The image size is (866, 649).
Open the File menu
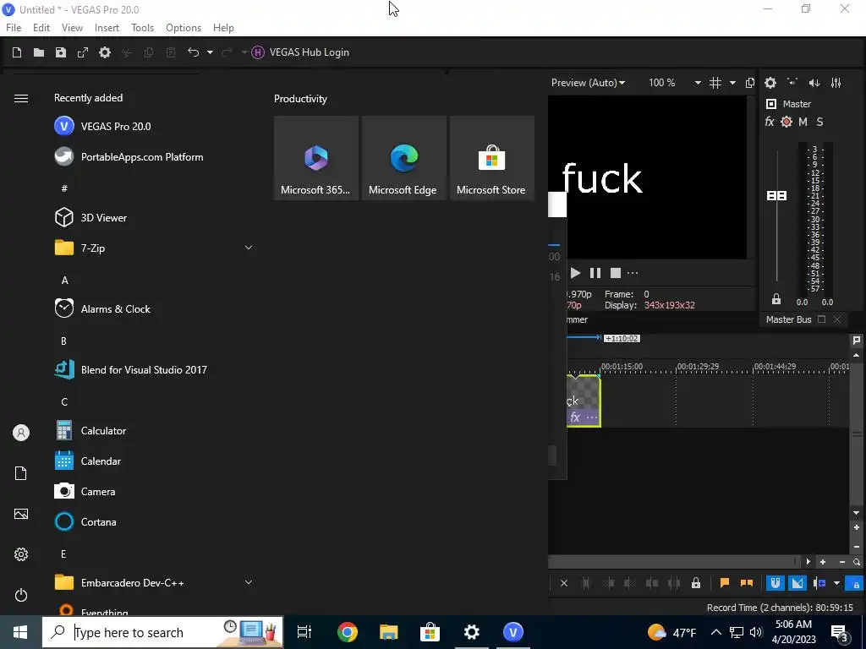click(x=14, y=28)
